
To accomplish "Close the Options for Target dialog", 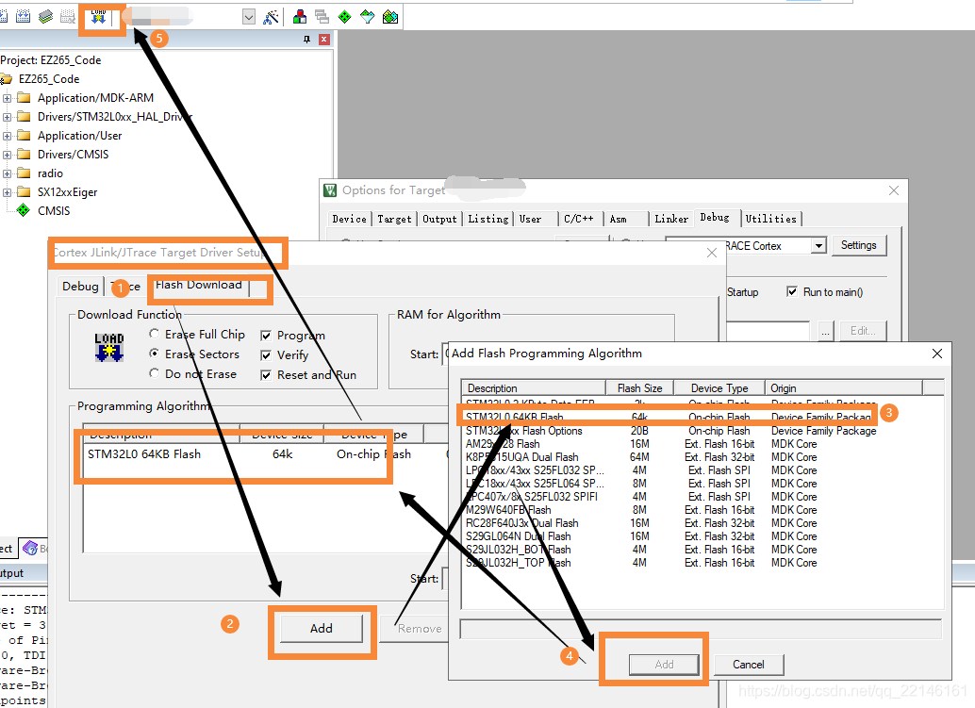I will (x=894, y=190).
